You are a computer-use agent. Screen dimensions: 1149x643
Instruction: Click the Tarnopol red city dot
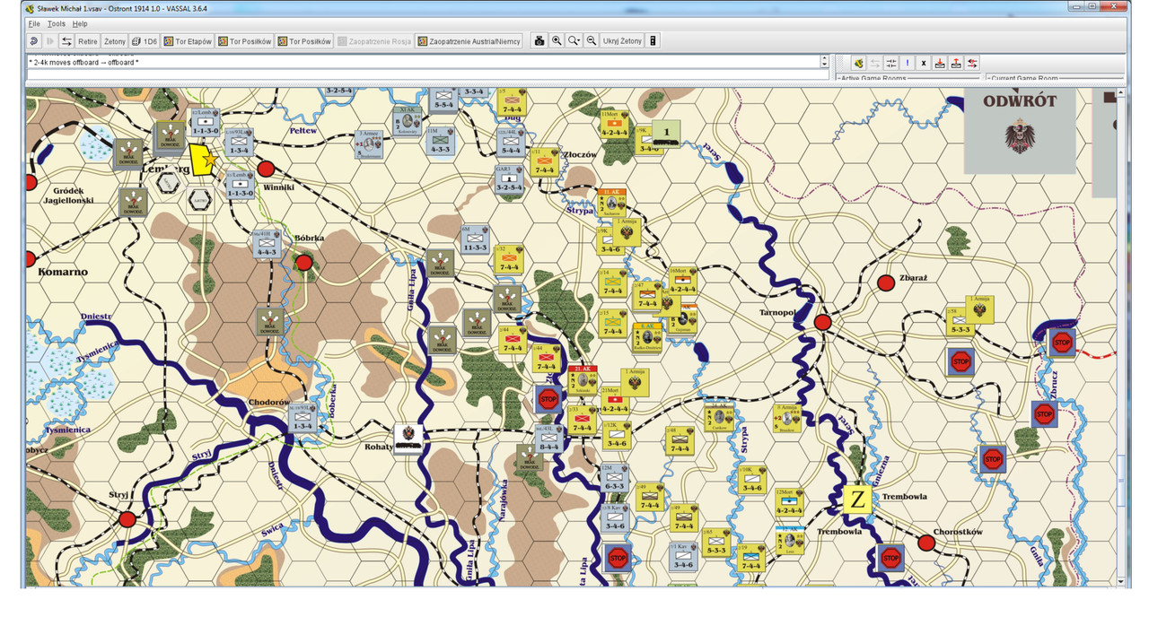click(822, 322)
